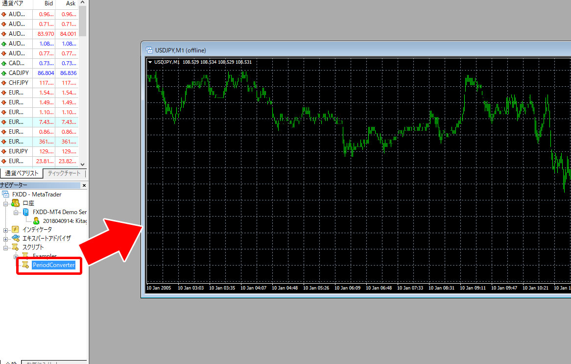Select the EURJPY currency pair row
This screenshot has width=571, height=364.
(19, 151)
